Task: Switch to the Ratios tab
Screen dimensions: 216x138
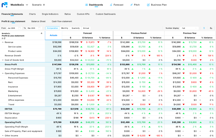Action: click(67, 14)
